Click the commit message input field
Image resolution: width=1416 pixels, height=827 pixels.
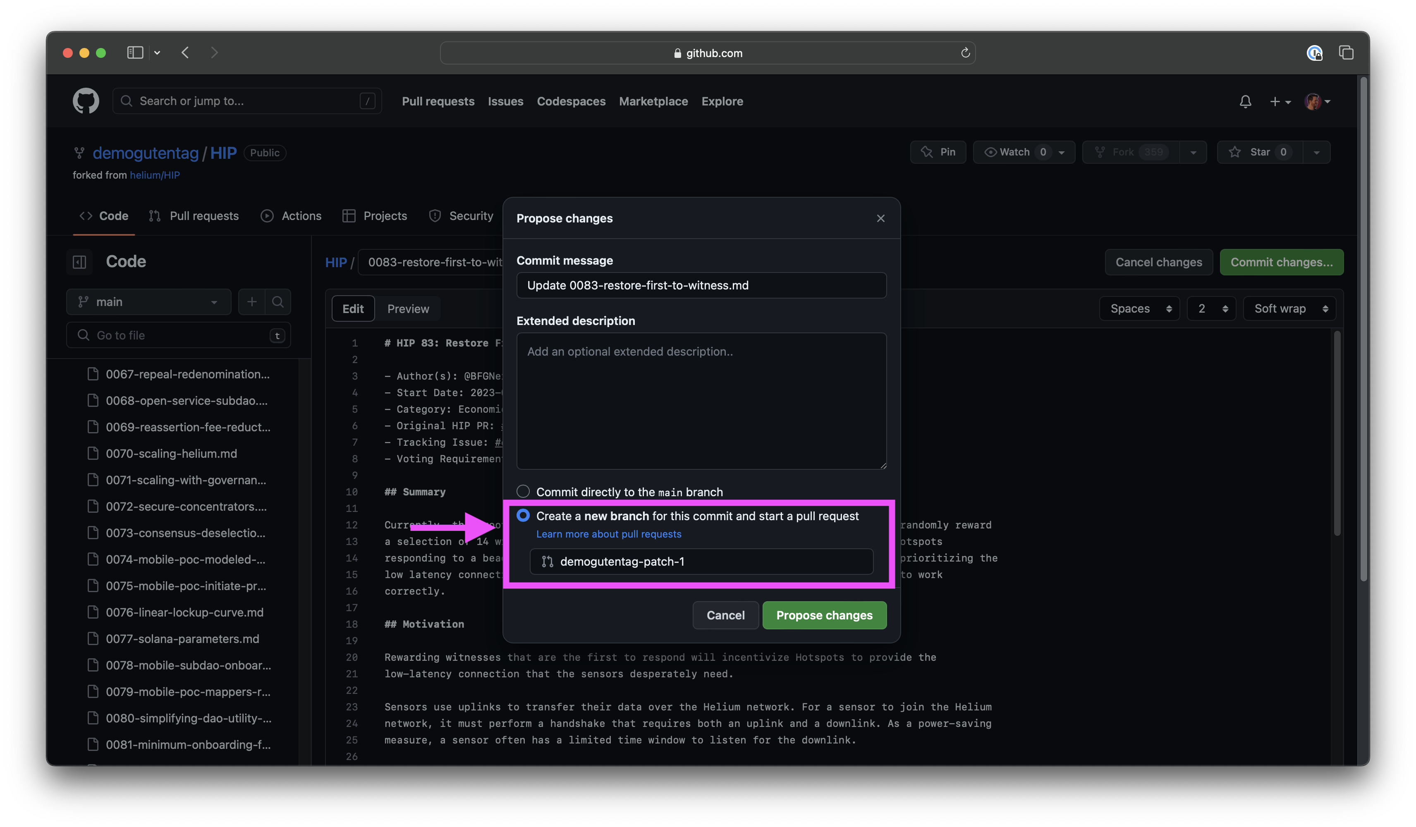[701, 285]
